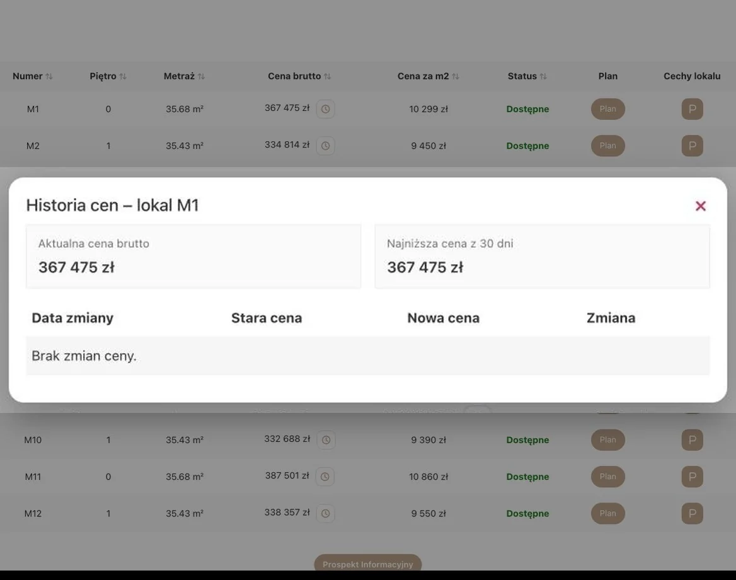This screenshot has width=736, height=580.
Task: Open the Plan button for M11
Action: [x=608, y=477]
